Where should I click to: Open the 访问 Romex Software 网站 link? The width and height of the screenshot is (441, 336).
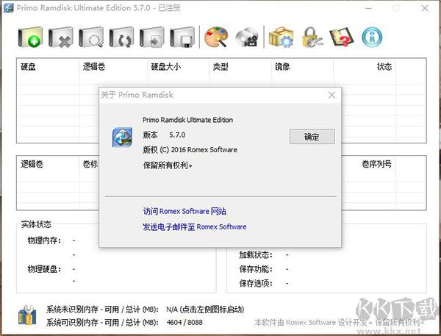click(184, 211)
